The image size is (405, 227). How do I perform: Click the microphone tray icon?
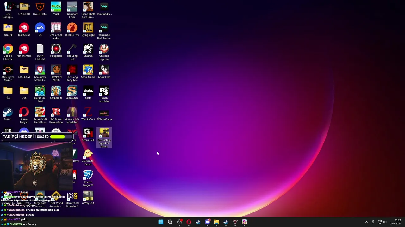(373, 222)
